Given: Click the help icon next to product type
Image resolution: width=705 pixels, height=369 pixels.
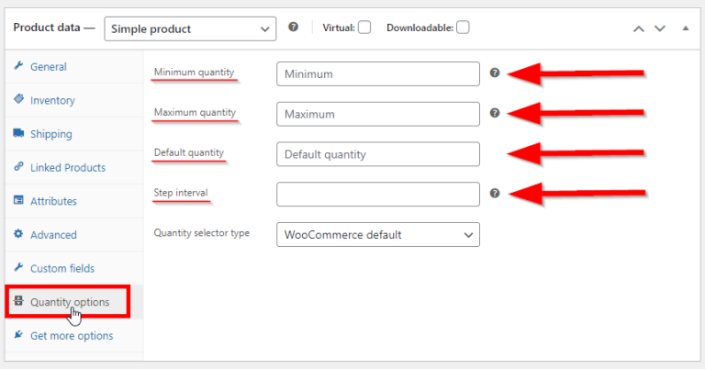Looking at the screenshot, I should coord(293,28).
